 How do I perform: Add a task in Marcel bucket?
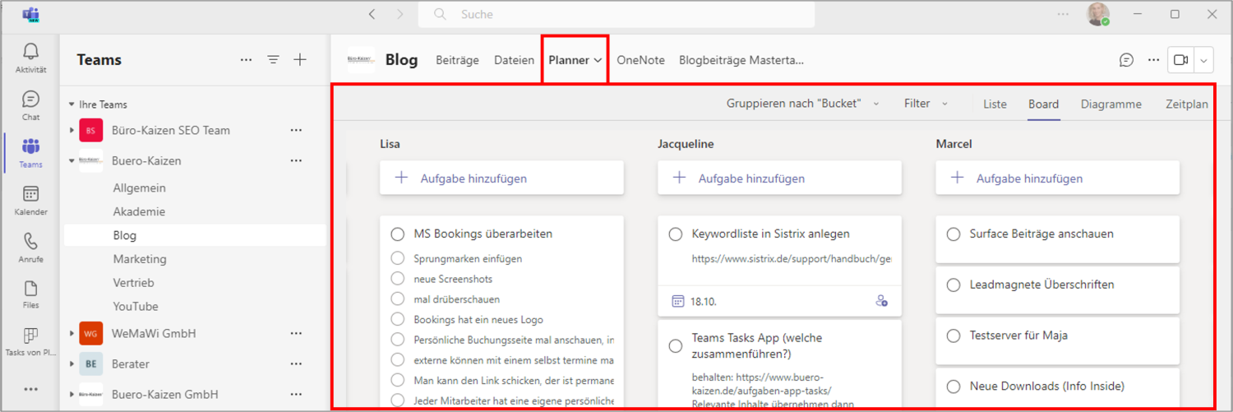[1057, 178]
